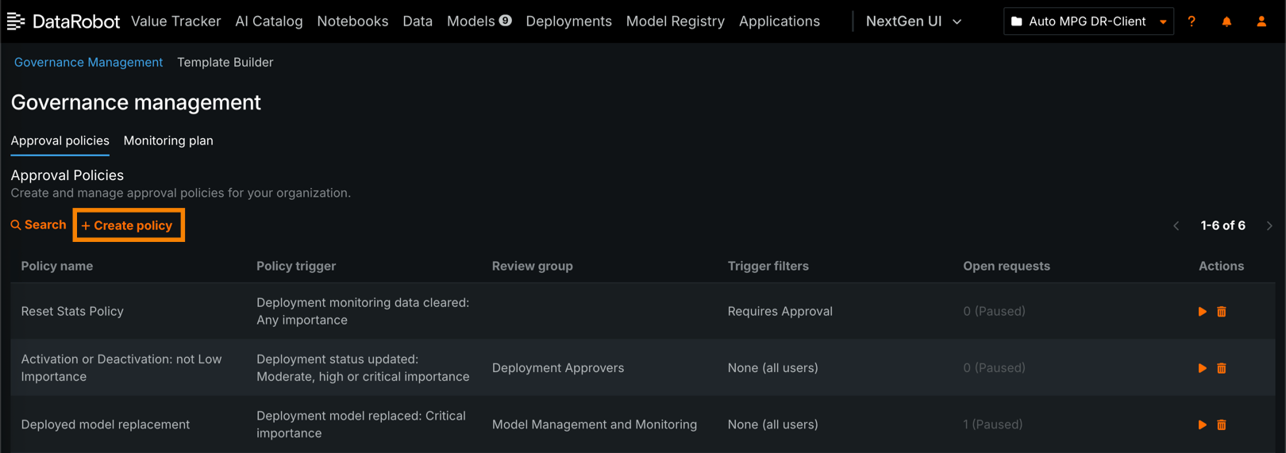Open the Auto MPG DR-Client project dropdown
The width and height of the screenshot is (1286, 453).
1088,21
